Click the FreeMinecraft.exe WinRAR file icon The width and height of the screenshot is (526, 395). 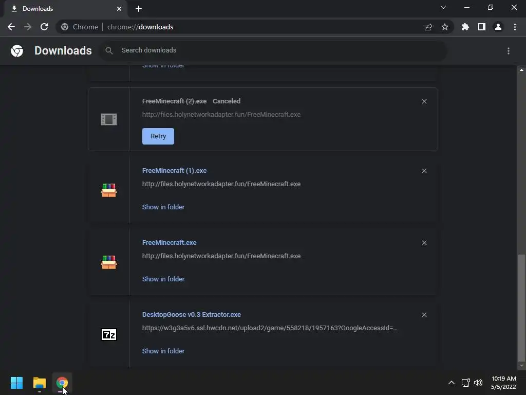(109, 262)
